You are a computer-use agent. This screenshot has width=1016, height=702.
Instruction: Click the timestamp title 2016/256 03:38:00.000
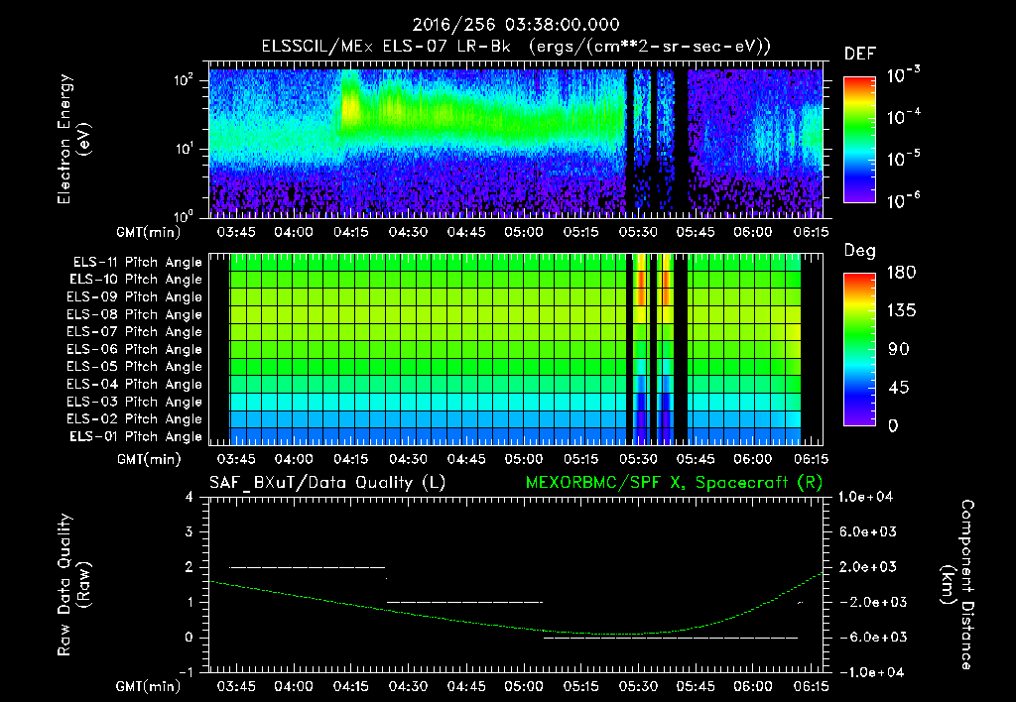(516, 25)
